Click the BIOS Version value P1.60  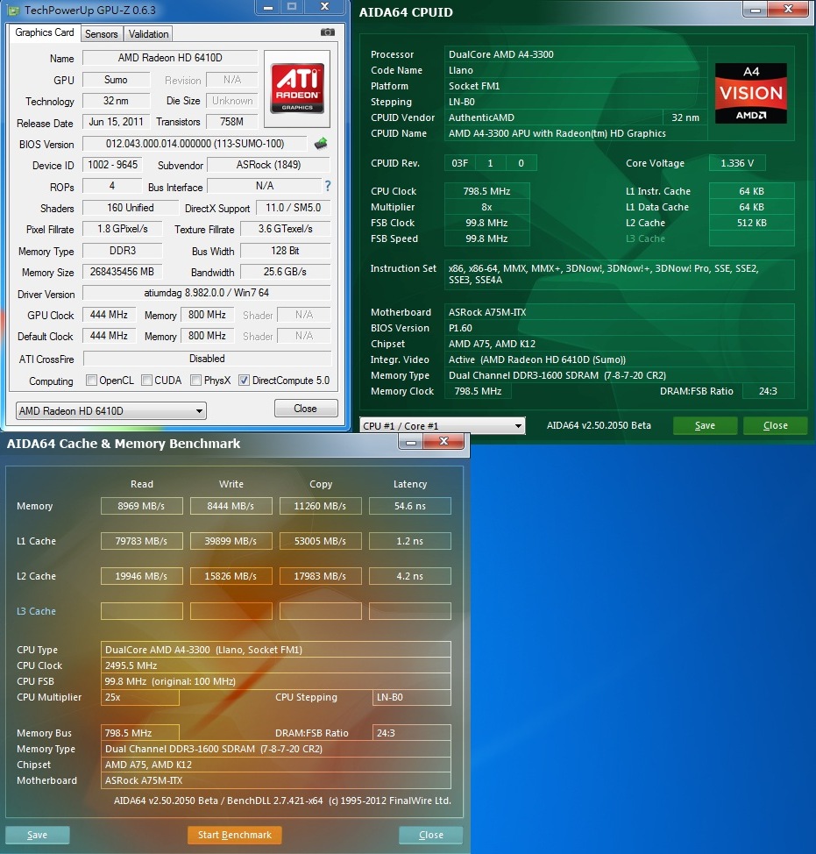coord(619,328)
